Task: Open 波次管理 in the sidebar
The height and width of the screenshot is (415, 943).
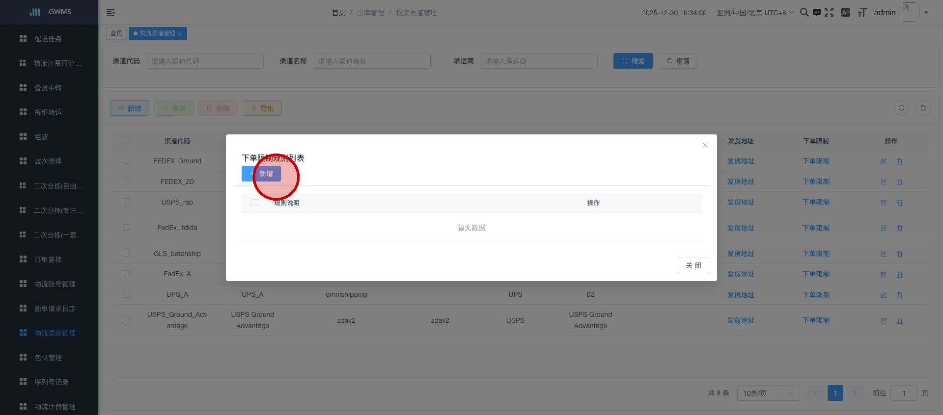Action: click(x=49, y=161)
